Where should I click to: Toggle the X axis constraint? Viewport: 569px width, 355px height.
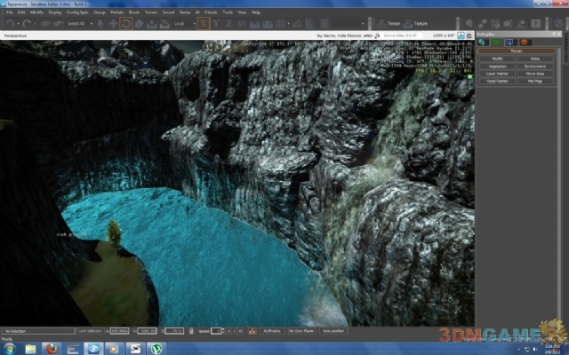click(x=204, y=24)
